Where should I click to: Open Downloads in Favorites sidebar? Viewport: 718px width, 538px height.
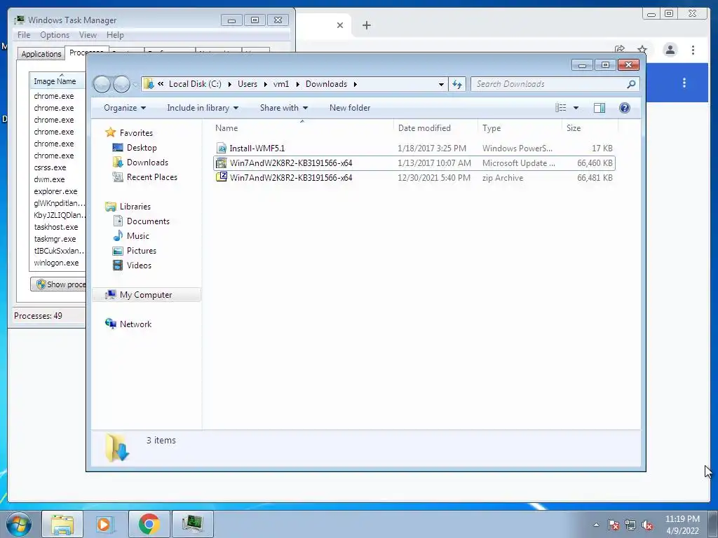(x=147, y=163)
